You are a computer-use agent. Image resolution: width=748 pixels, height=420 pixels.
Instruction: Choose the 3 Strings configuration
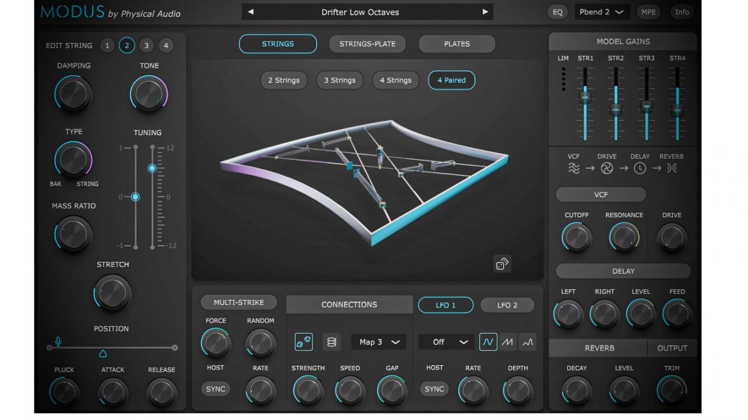pyautogui.click(x=340, y=80)
